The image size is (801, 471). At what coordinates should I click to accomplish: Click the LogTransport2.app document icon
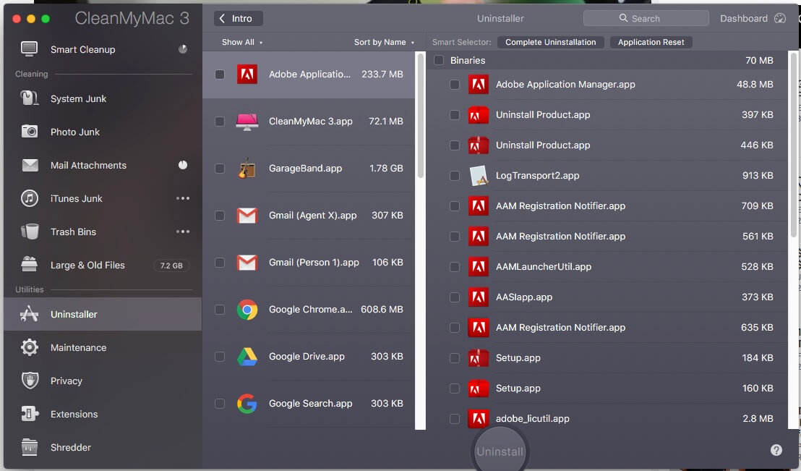coord(478,175)
